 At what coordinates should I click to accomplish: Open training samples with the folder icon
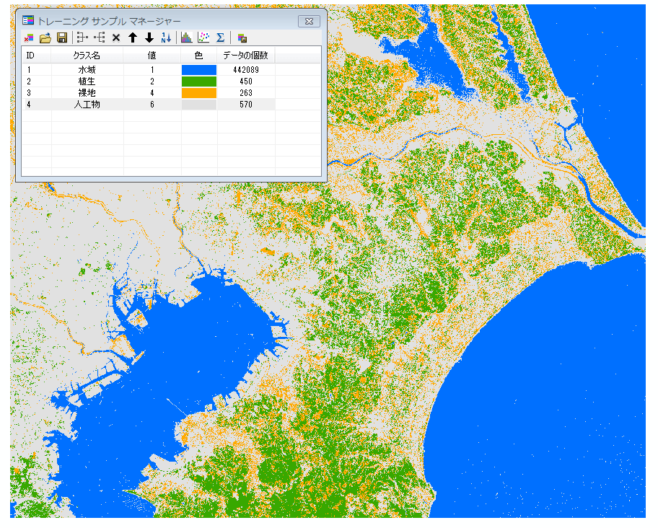coord(45,38)
